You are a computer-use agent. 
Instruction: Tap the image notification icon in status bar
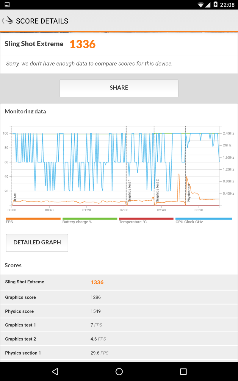pyautogui.click(x=7, y=5)
